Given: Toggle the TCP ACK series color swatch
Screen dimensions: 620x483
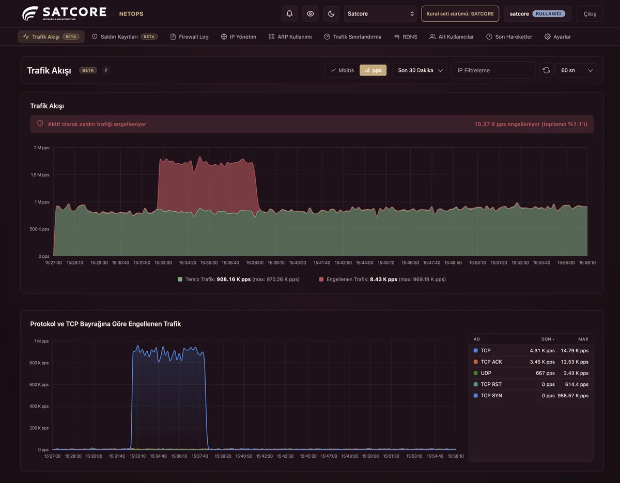Looking at the screenshot, I should coord(475,362).
